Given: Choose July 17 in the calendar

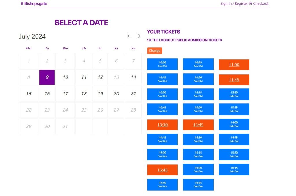Looking at the screenshot, I should (65, 94).
